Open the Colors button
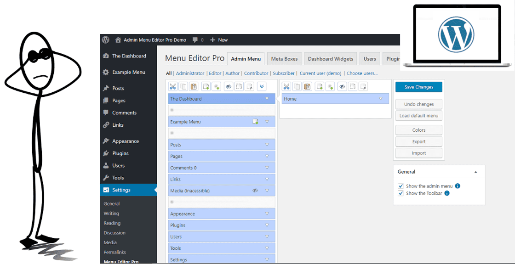Image resolution: width=515 pixels, height=264 pixels. [419, 130]
